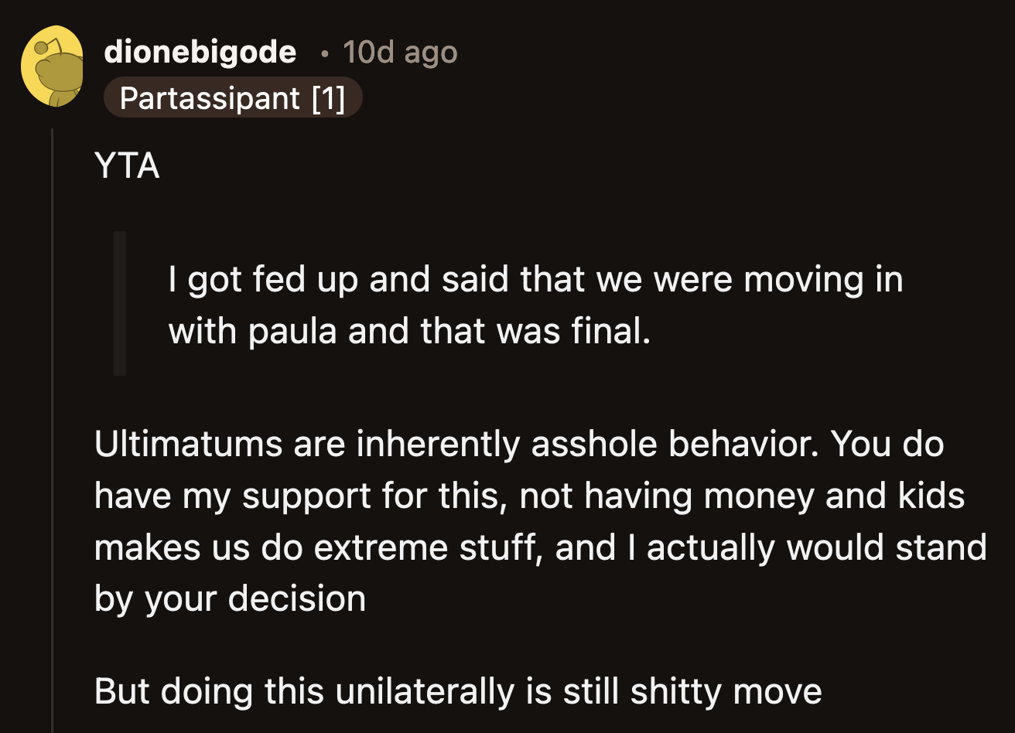1015x733 pixels.
Task: Click the YTA verdict text
Action: pyautogui.click(x=127, y=165)
